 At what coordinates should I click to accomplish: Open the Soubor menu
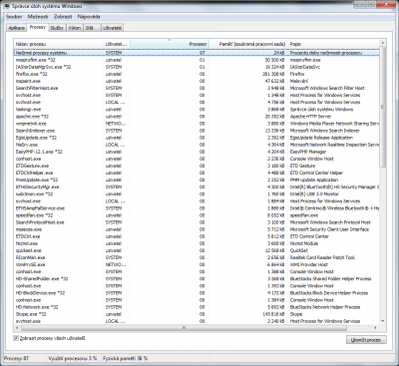[14, 17]
